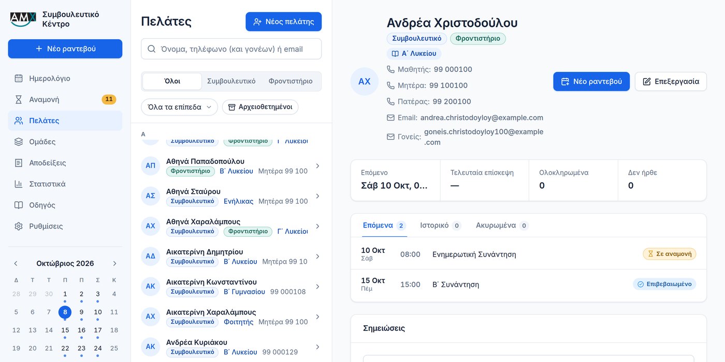The image size is (725, 362).
Task: Open Αποδείξεις from the sidebar
Action: [65, 163]
